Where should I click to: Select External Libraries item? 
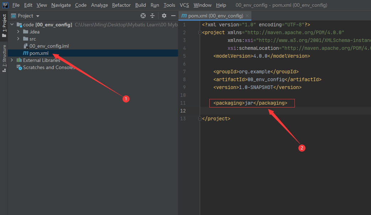tap(42, 60)
